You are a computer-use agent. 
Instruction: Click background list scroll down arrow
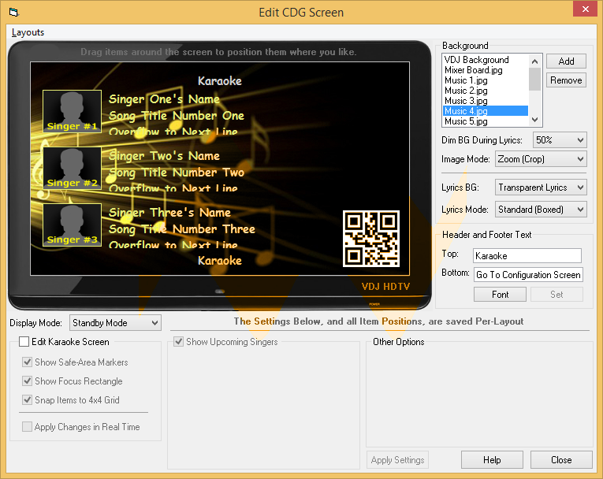[x=534, y=120]
